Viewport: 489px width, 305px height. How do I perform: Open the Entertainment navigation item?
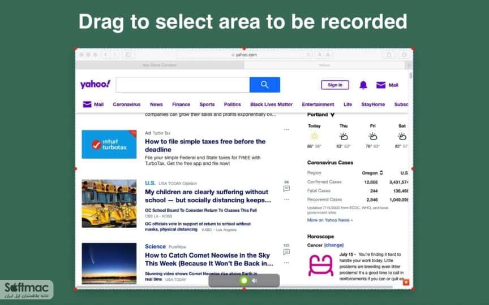tap(318, 104)
